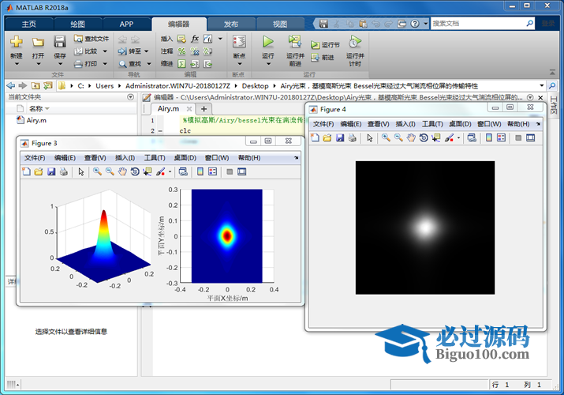
Task: Click the Save (保存) disk icon
Action: tap(60, 42)
